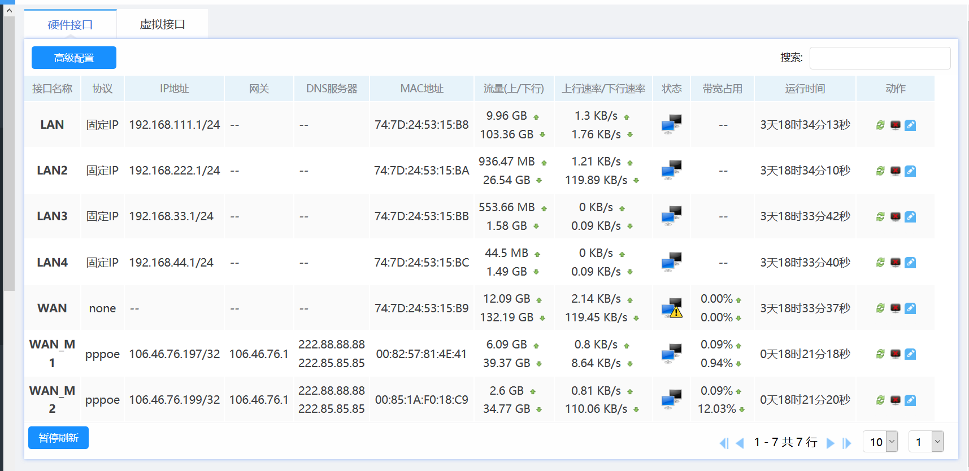Sort by the 网关 column header

(259, 89)
